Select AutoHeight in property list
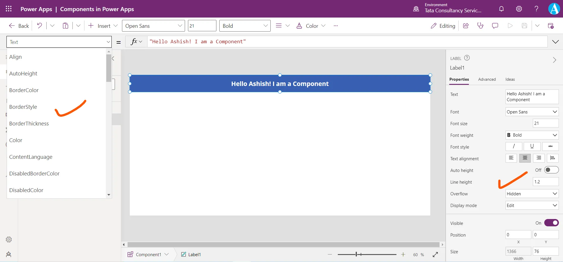Screen dimensions: 563x262 click(x=56, y=73)
